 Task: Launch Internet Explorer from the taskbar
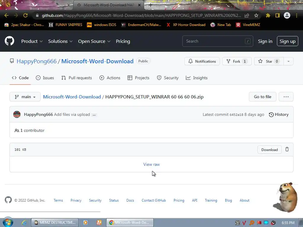click(24, 222)
